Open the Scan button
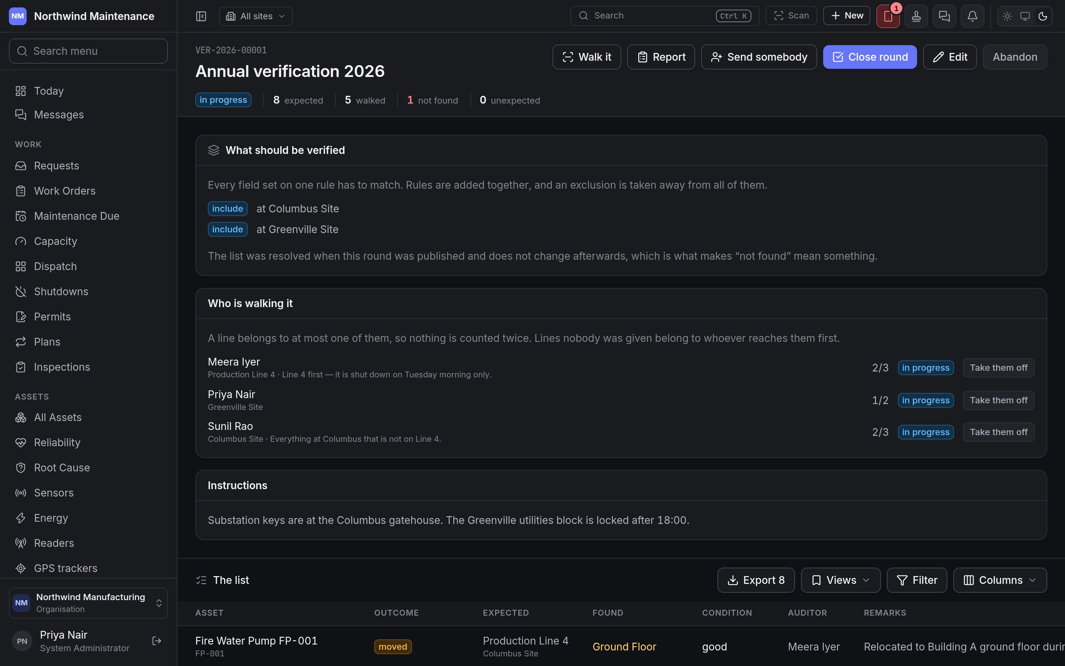This screenshot has height=666, width=1065. pos(791,16)
